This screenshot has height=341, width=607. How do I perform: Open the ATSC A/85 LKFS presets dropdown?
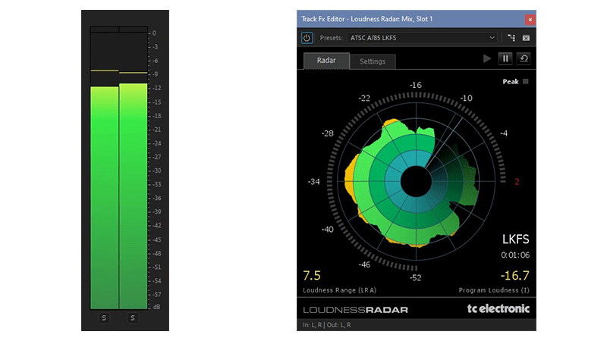click(x=422, y=38)
